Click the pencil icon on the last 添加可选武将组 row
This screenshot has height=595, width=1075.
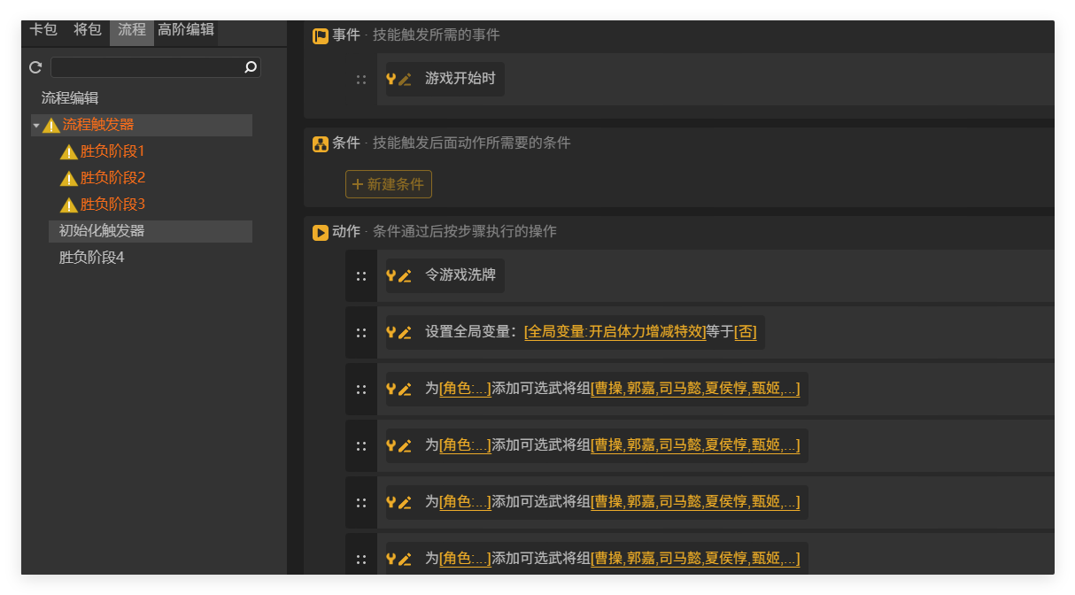(406, 559)
